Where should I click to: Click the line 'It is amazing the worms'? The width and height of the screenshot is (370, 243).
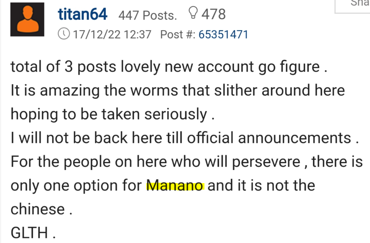click(178, 91)
